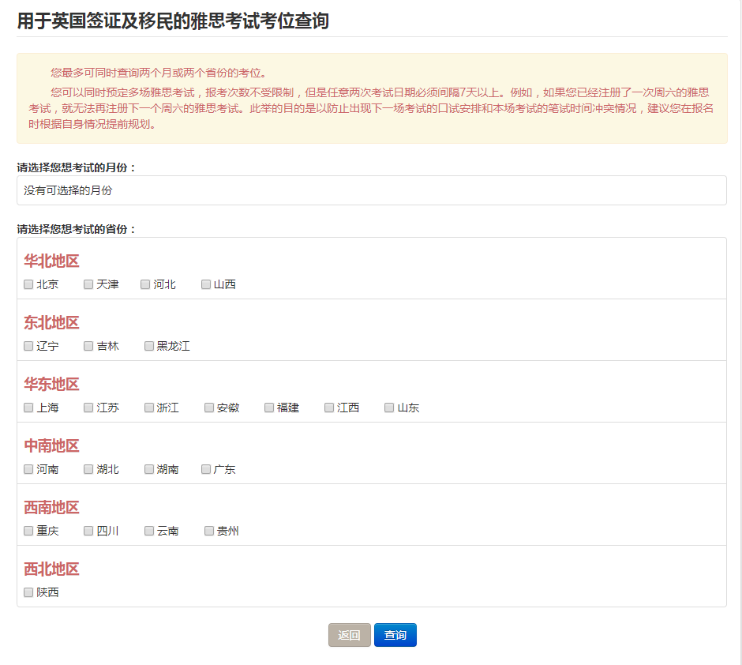
Task: Enable the 河北 checkbox
Action: (145, 284)
